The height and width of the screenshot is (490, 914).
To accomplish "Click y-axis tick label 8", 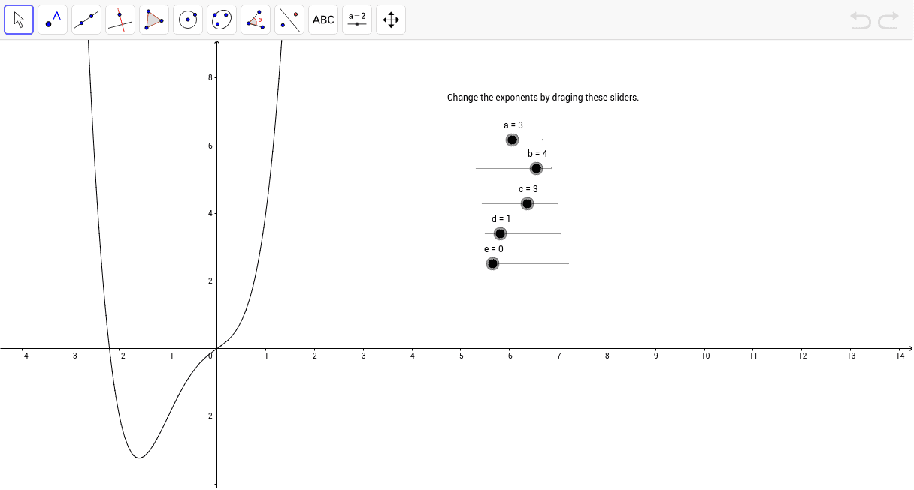I will point(211,78).
